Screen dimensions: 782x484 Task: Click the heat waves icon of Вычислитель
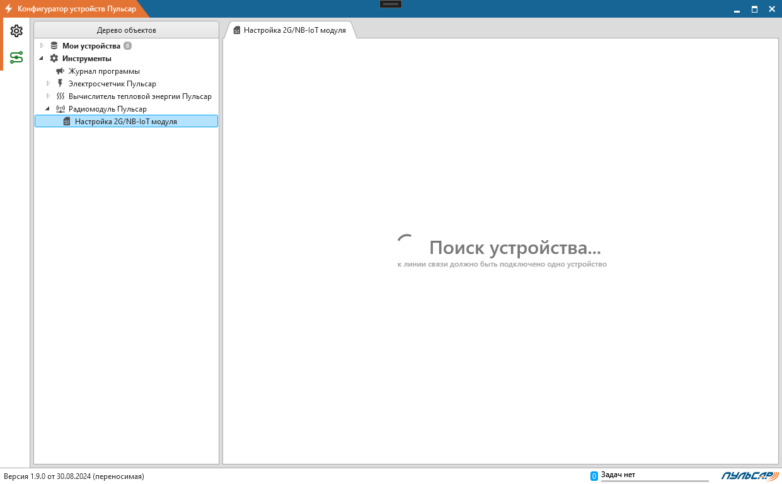point(60,96)
